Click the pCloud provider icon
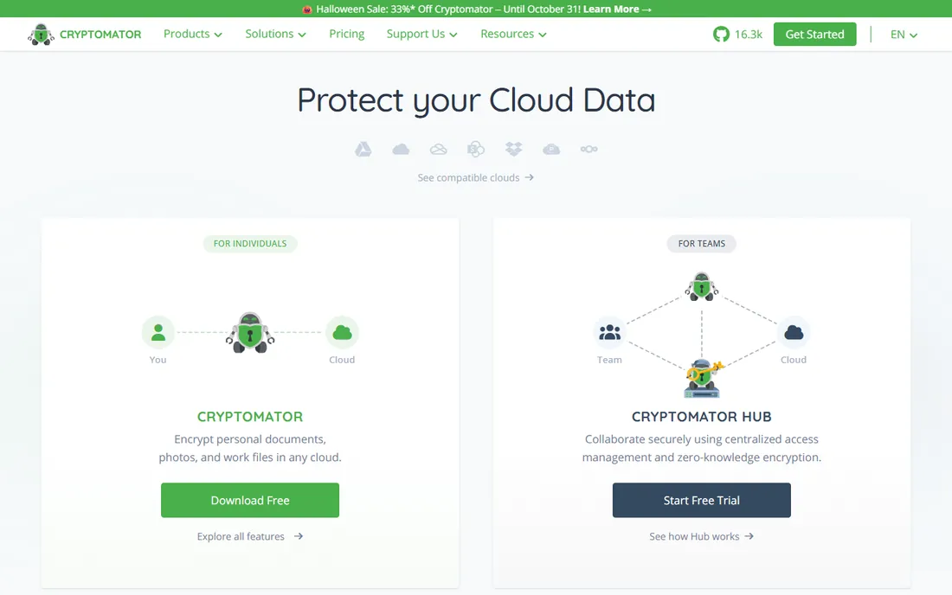This screenshot has height=595, width=952. 551,150
